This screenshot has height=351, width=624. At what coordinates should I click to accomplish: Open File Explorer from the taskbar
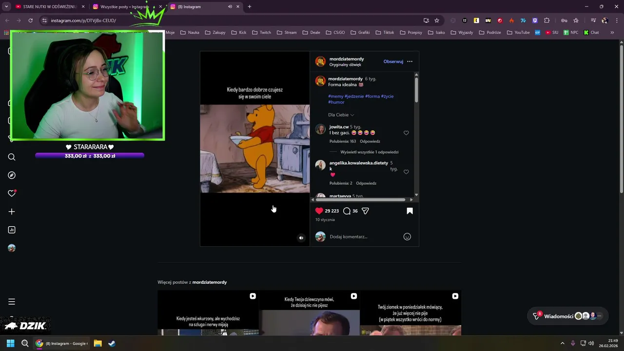[x=97, y=343]
